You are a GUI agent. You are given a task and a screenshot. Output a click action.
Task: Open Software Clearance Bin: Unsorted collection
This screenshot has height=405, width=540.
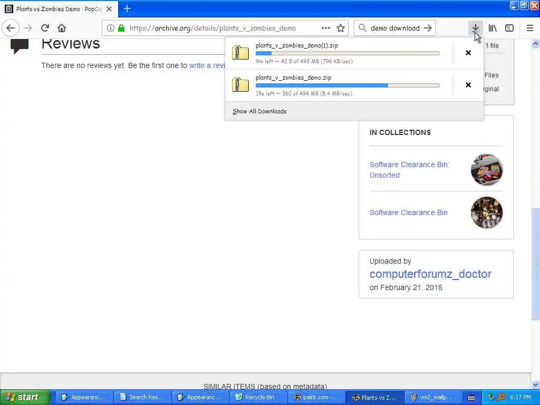pyautogui.click(x=409, y=170)
